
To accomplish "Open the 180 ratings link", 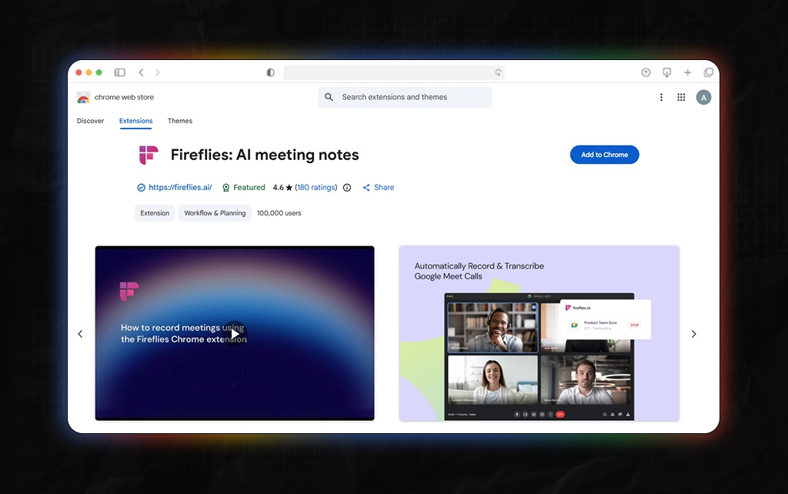I will tap(316, 188).
